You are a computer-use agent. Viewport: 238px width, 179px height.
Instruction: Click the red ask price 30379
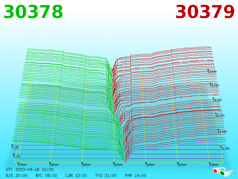(205, 12)
